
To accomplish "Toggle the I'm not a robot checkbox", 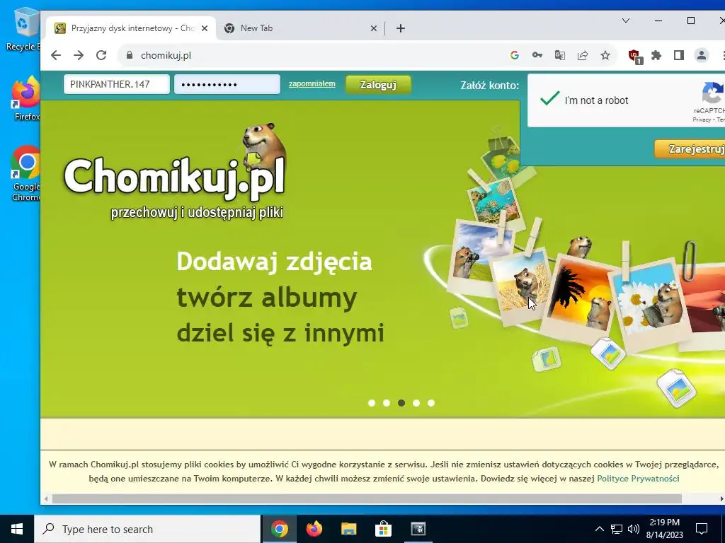I will point(549,99).
